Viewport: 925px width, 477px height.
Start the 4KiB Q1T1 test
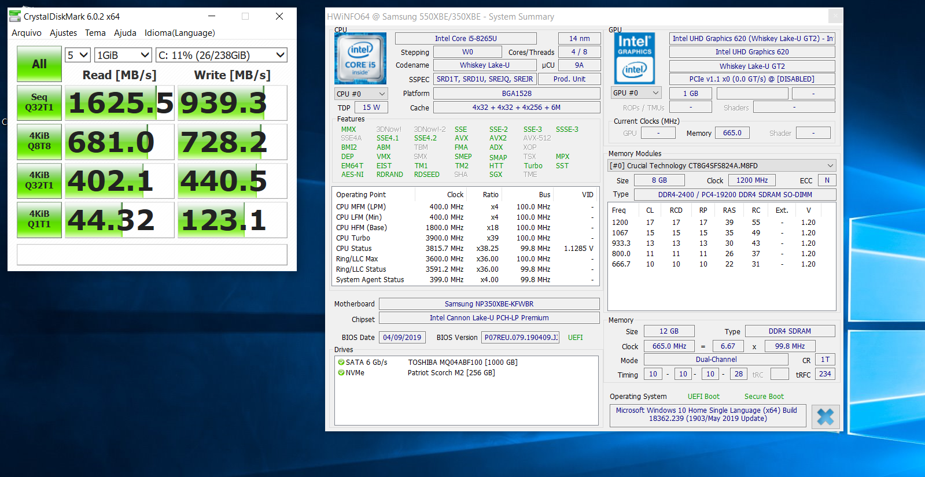coord(39,219)
